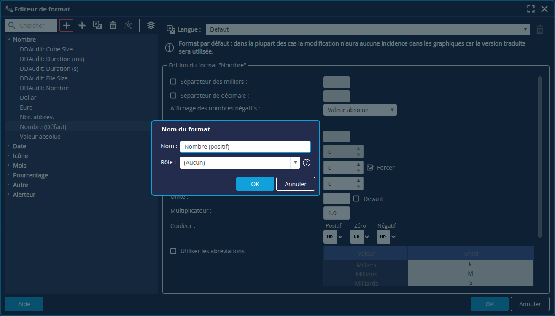Uncheck the Forcer checkbox
Screen dimensions: 555x316
pyautogui.click(x=370, y=168)
